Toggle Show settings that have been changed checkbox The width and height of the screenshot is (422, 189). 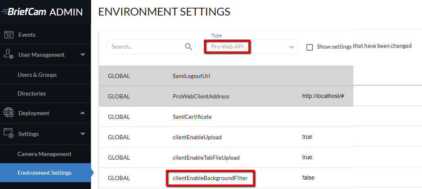310,47
